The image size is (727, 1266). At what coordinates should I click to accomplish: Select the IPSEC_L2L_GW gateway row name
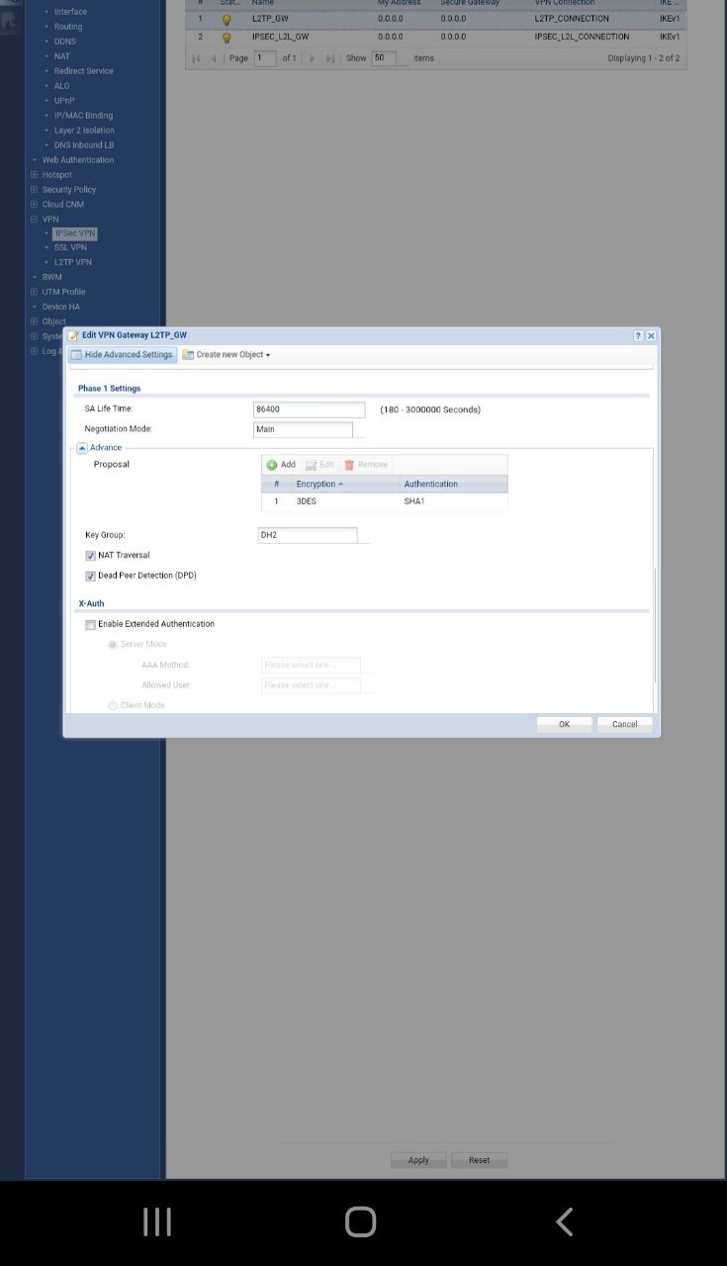tap(280, 37)
